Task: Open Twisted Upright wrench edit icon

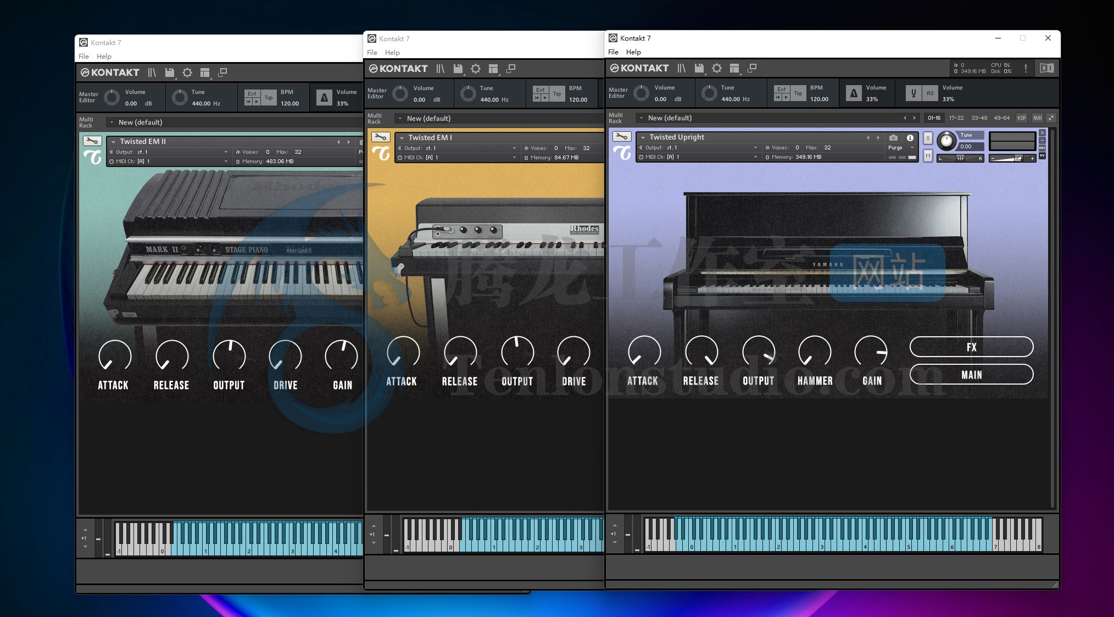Action: coord(622,137)
